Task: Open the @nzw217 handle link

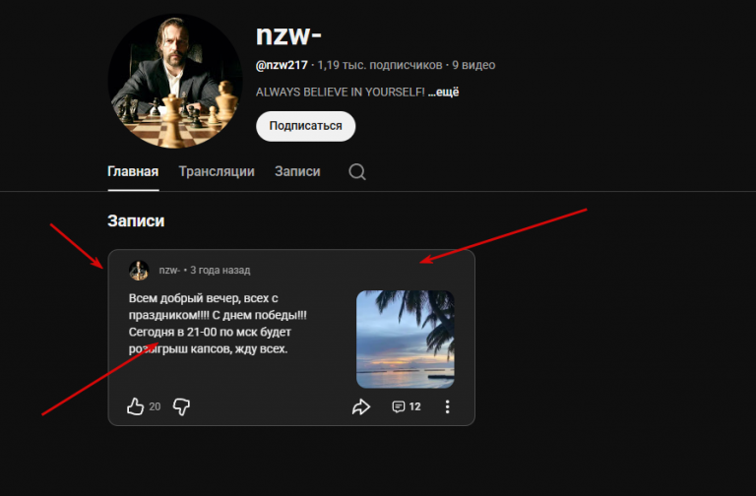Action: [x=282, y=65]
